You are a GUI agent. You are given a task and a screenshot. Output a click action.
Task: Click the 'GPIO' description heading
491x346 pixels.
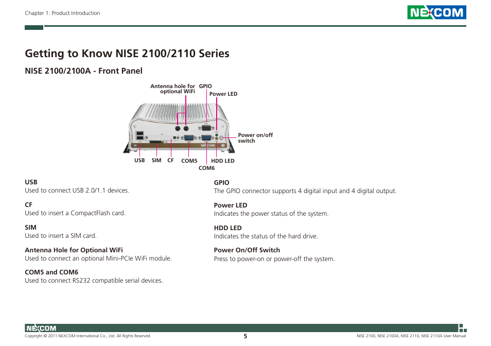[x=222, y=183]
